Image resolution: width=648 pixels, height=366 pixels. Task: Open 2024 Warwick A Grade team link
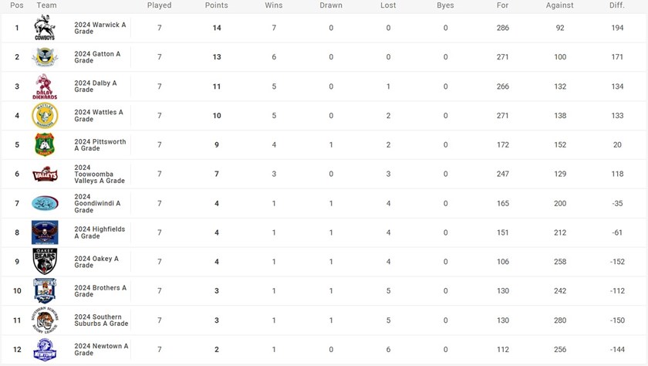tap(100, 29)
